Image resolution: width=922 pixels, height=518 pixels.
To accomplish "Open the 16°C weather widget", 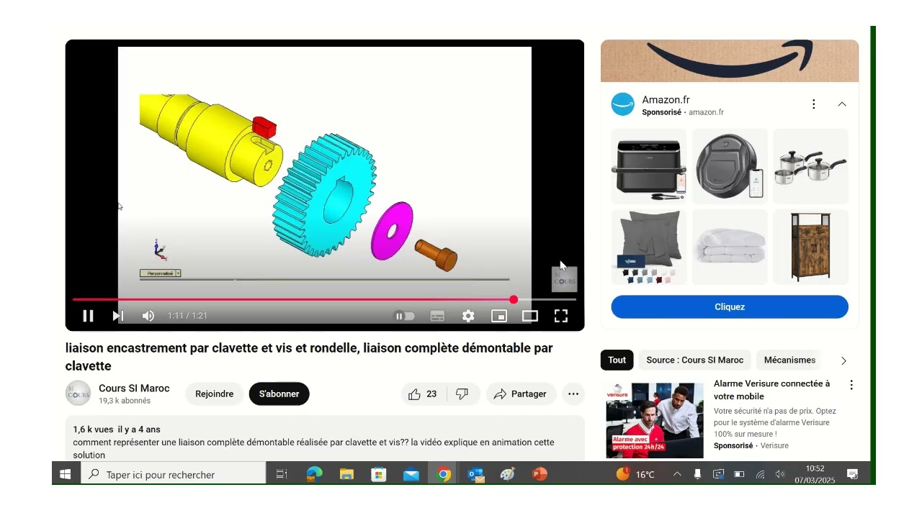I will click(636, 474).
